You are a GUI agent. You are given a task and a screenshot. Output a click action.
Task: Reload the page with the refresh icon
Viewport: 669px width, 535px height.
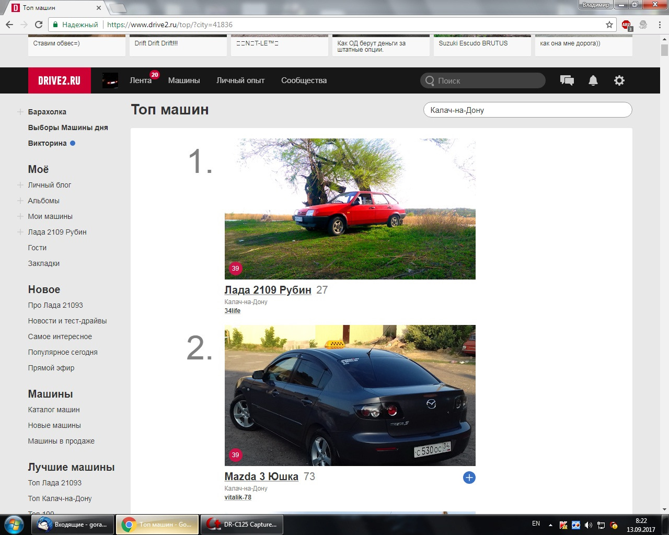tap(39, 25)
